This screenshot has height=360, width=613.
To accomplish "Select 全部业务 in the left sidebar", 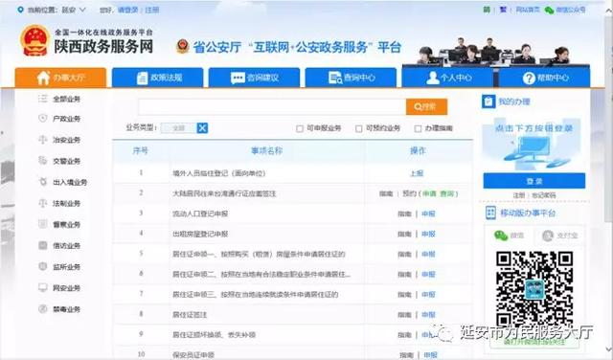I will click(x=66, y=100).
